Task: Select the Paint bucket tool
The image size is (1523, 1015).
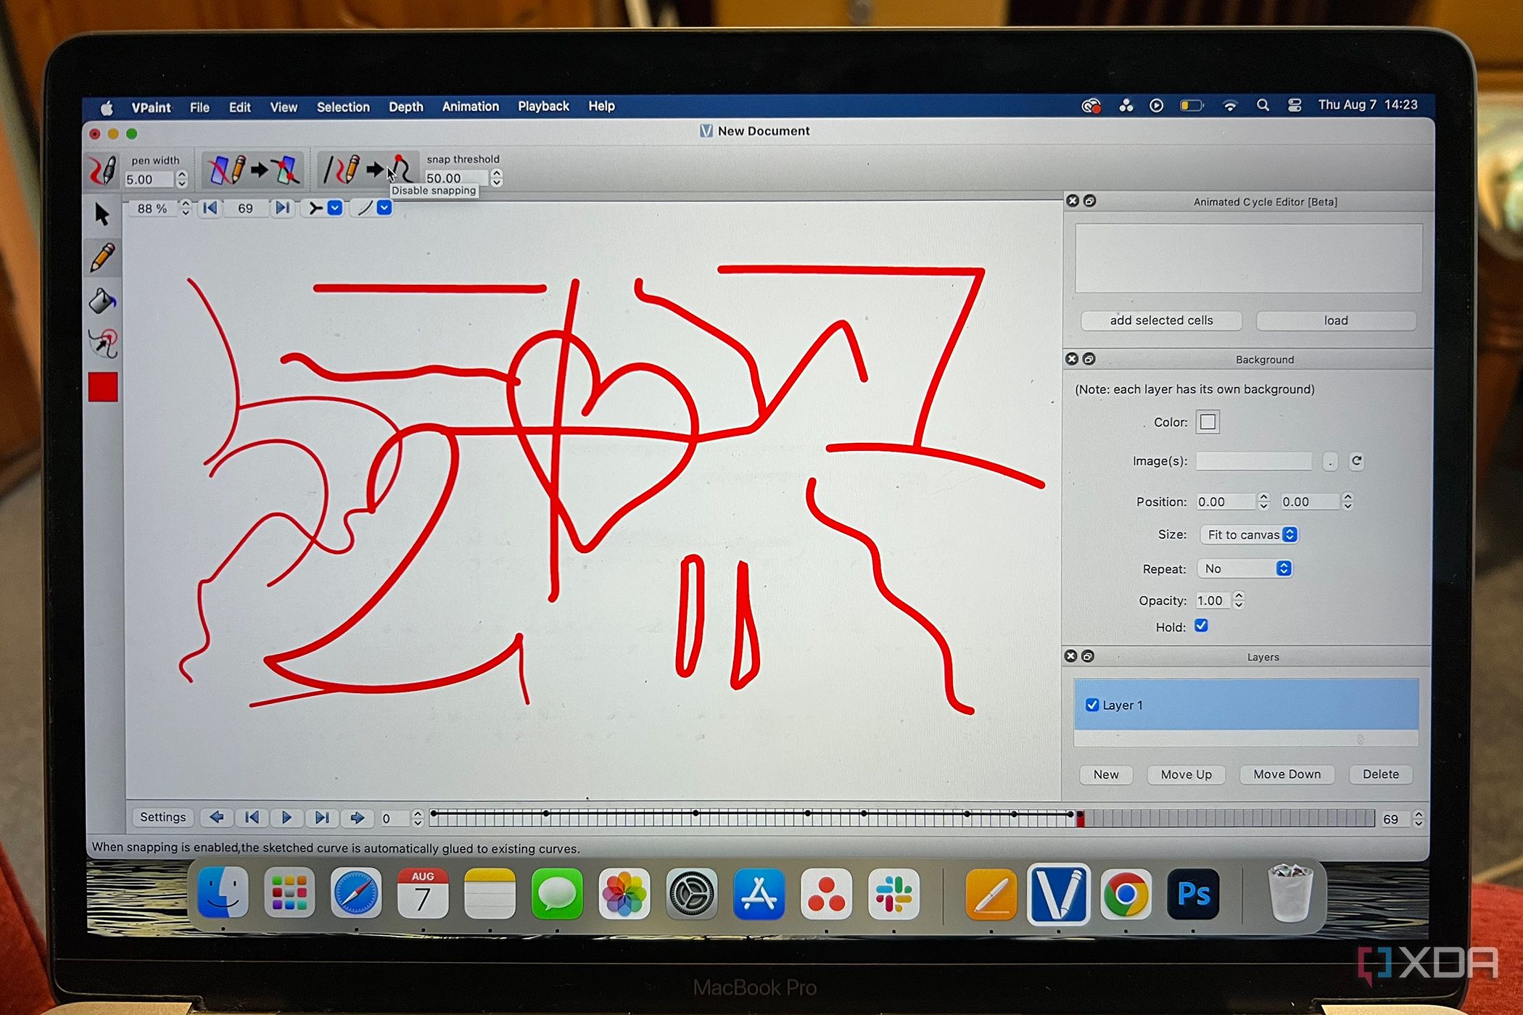Action: pos(102,300)
